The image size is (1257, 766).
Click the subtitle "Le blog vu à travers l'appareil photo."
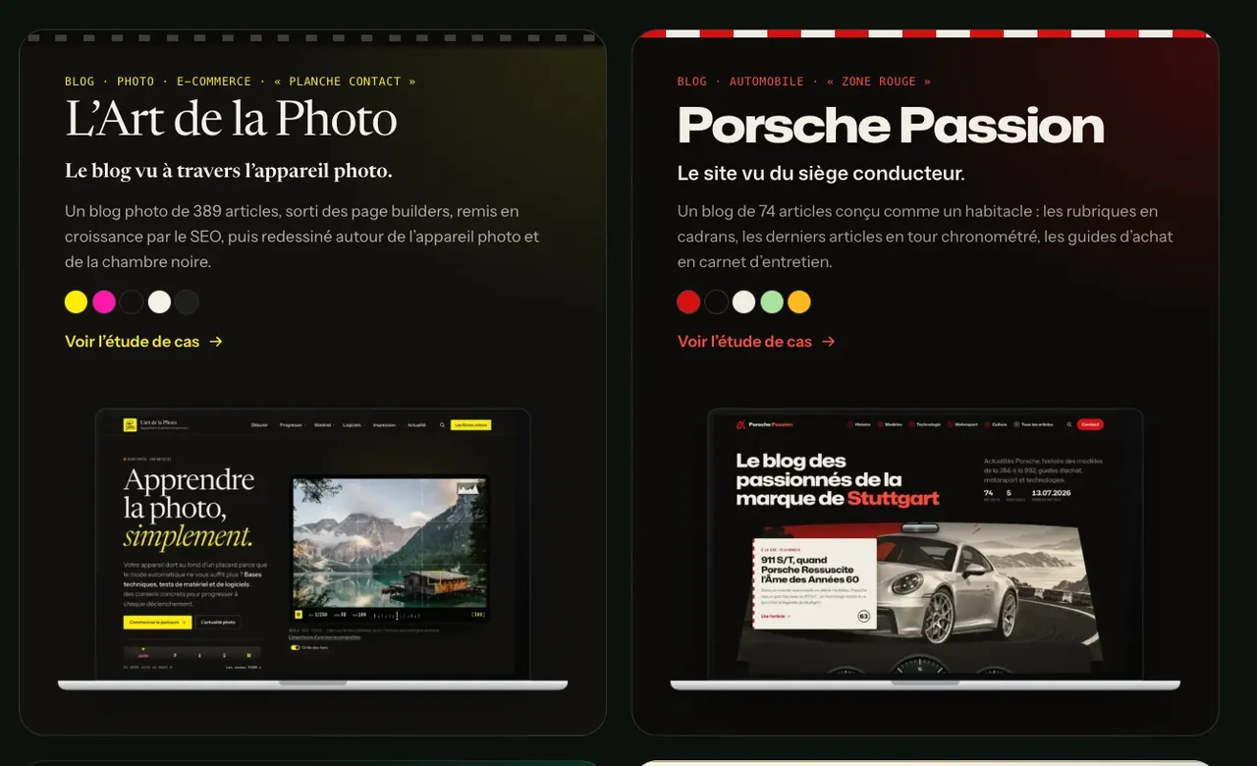coord(229,171)
